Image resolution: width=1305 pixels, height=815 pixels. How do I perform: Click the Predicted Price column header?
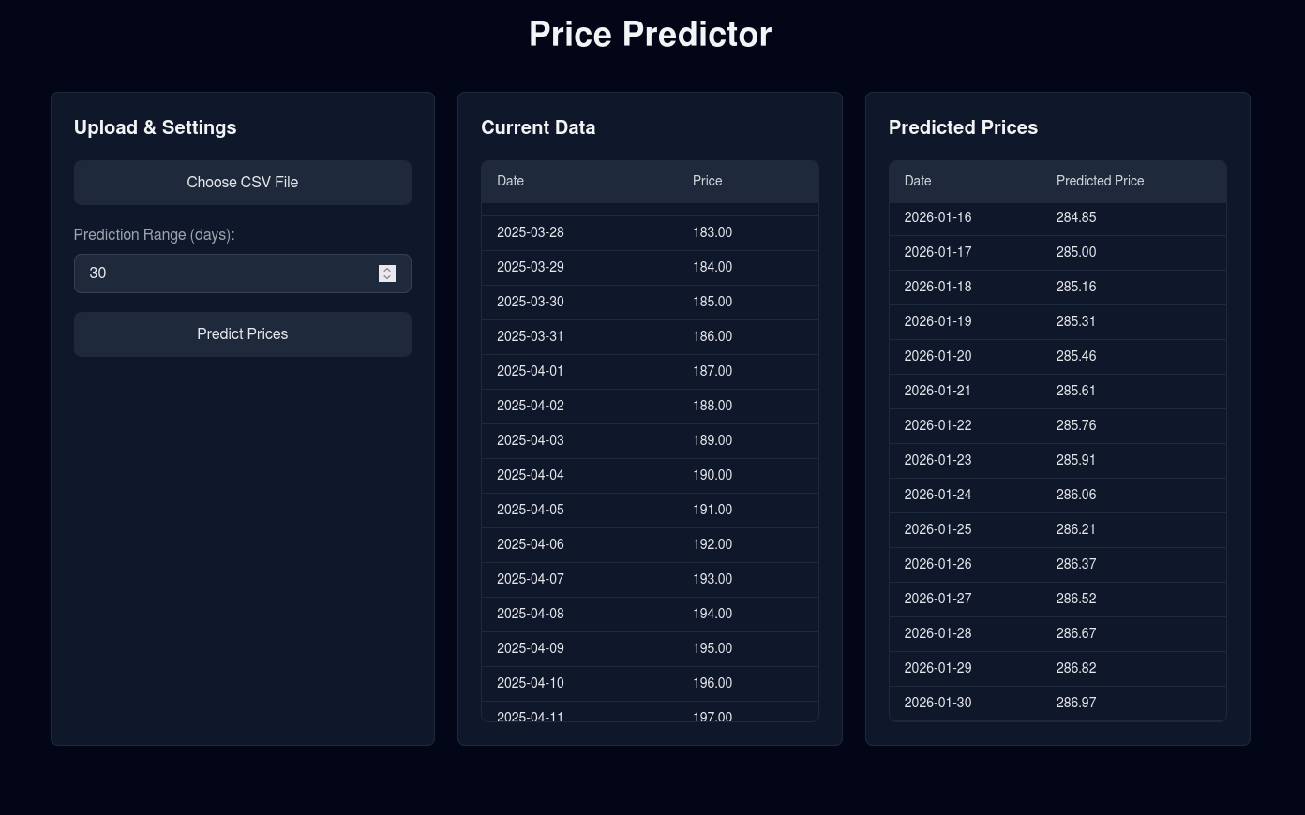(1100, 181)
